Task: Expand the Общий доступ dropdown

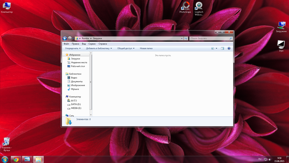Action: click(x=126, y=49)
